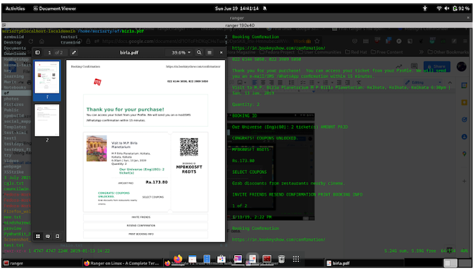Select highlighted 'of' folder in ranger
The width and height of the screenshot is (476, 274).
click(17, 93)
